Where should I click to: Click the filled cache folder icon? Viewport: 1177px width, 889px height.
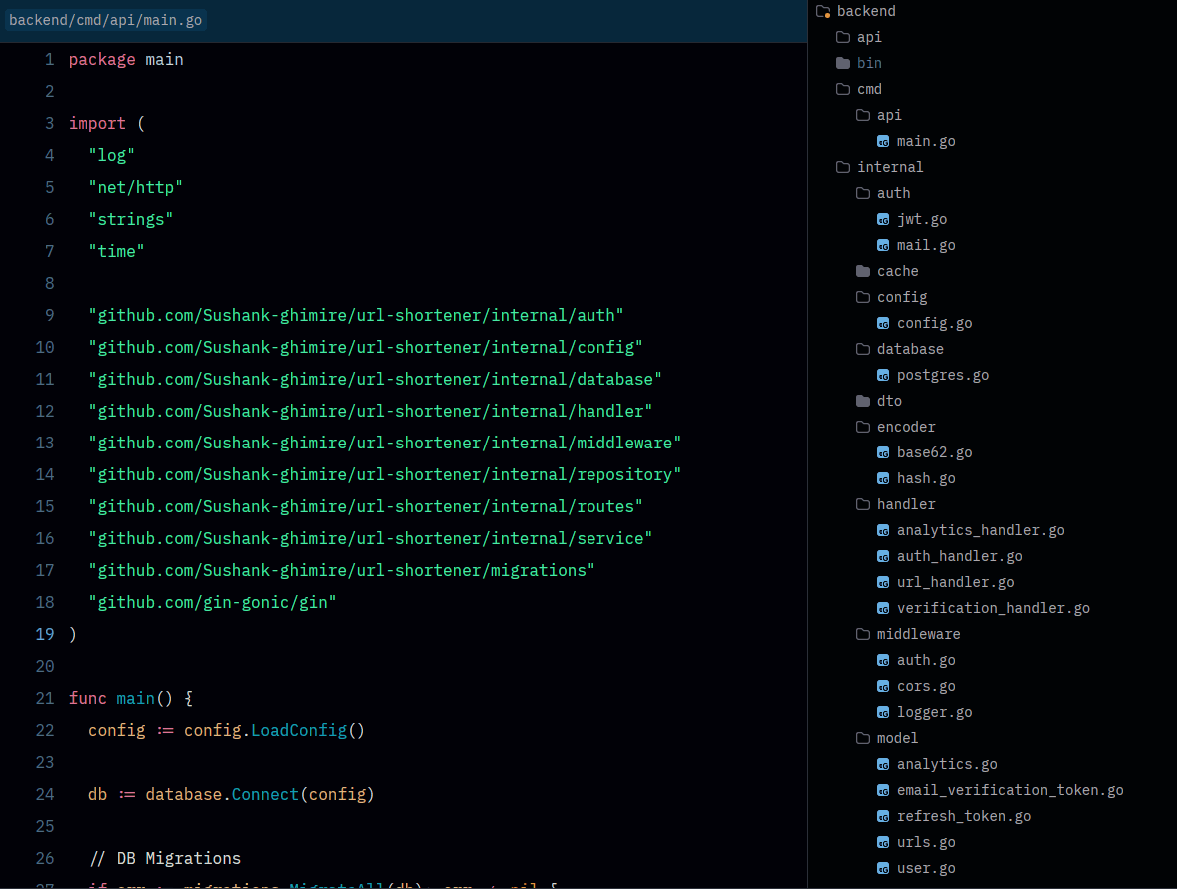pyautogui.click(x=863, y=271)
